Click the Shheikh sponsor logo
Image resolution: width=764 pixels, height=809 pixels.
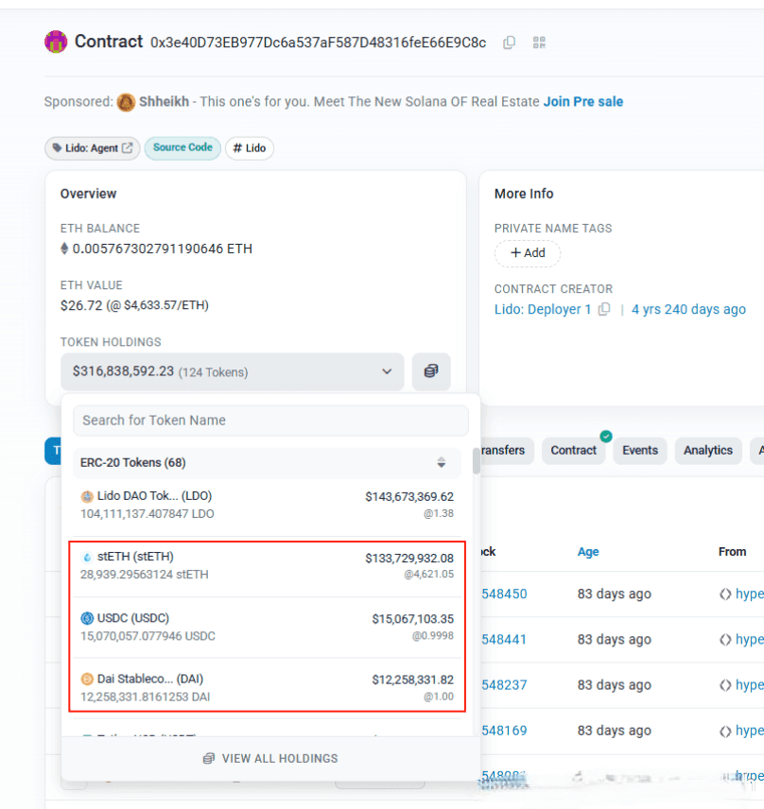pos(126,102)
